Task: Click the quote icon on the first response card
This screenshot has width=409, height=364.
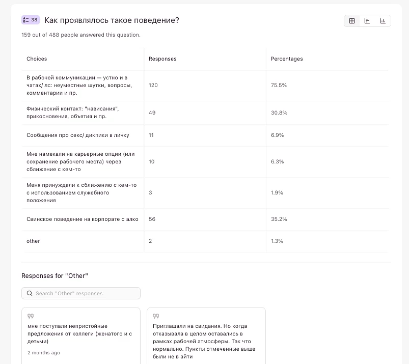Action: 31,316
